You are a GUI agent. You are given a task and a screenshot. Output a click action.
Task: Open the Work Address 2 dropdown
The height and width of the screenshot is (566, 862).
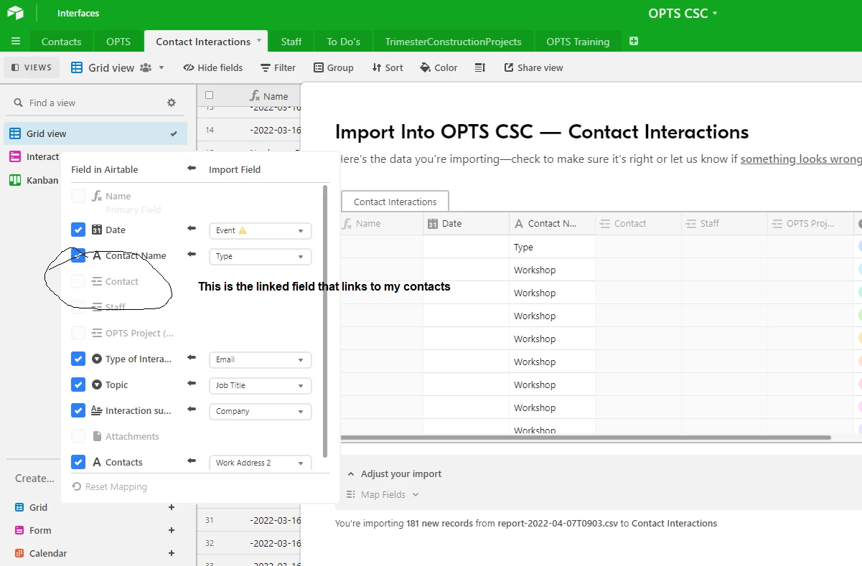260,463
